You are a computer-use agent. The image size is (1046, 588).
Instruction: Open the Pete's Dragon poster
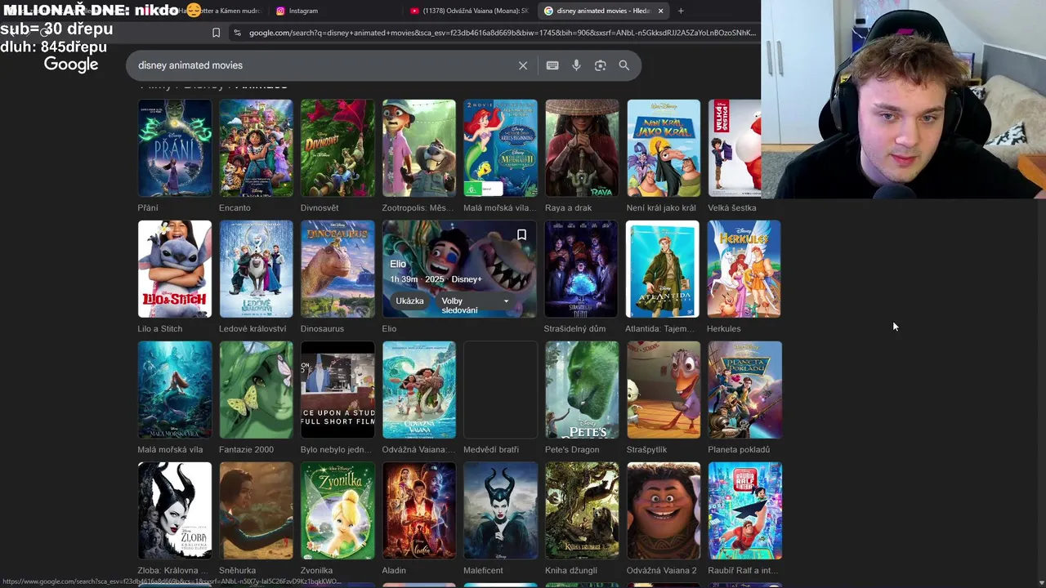(582, 390)
